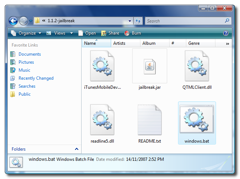The height and width of the screenshot is (179, 240).
Task: Select the jailbreak.jar file icon
Action: tap(149, 67)
